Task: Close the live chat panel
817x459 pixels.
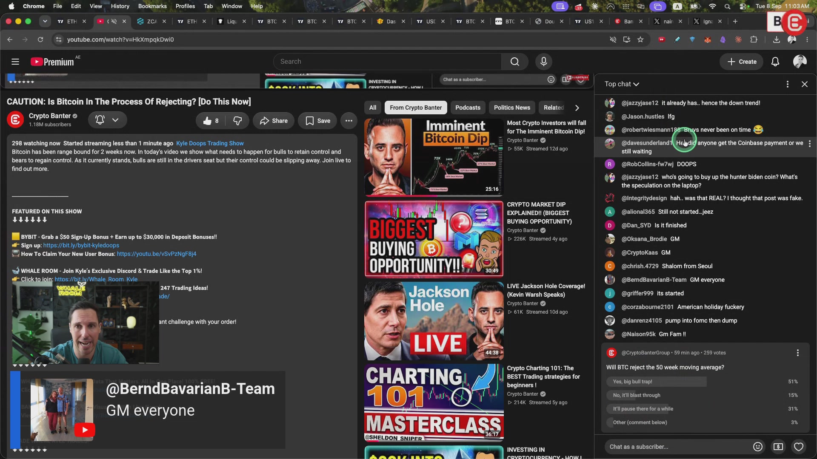Action: point(805,84)
